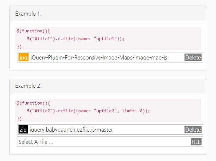The width and height of the screenshot is (216, 161).
Task: Delete the jQuery-Plugin-For-Responsive-Image-Maps file
Action: click(x=193, y=57)
